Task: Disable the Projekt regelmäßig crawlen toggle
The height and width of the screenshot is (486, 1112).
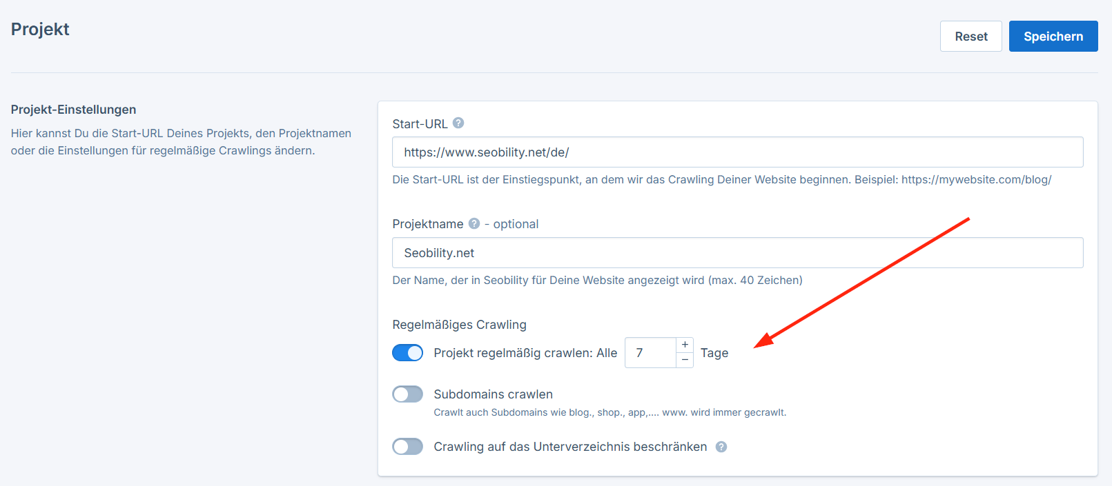Action: (x=407, y=352)
